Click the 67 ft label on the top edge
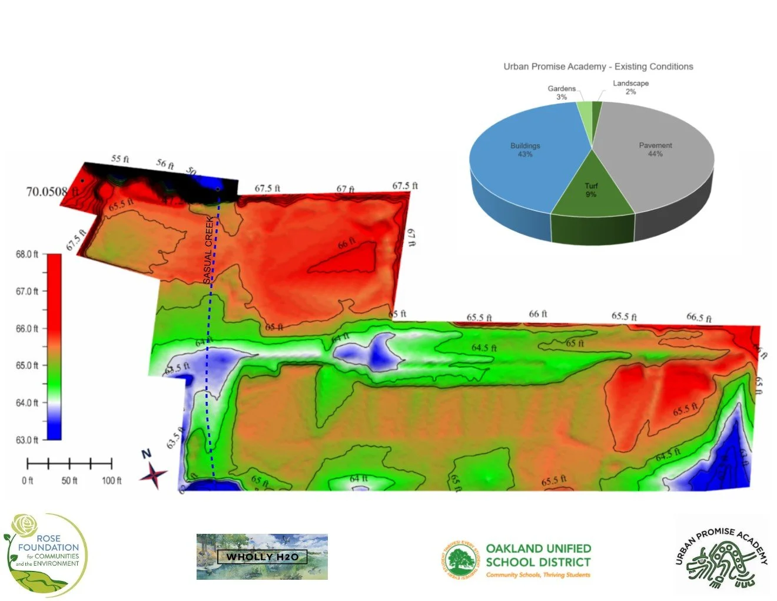 pos(346,189)
